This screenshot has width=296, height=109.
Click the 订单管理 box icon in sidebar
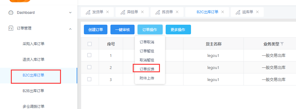pyautogui.click(x=11, y=28)
